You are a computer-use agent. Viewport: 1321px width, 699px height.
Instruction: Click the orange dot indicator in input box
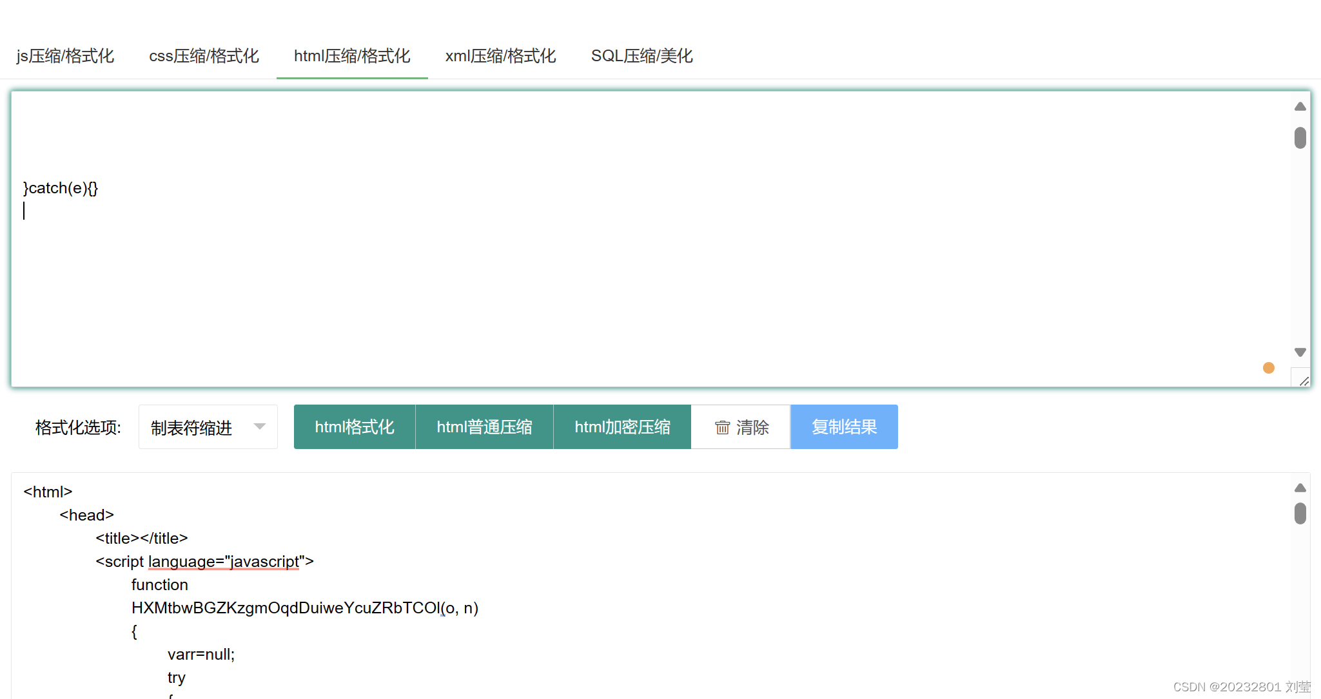pos(1269,368)
